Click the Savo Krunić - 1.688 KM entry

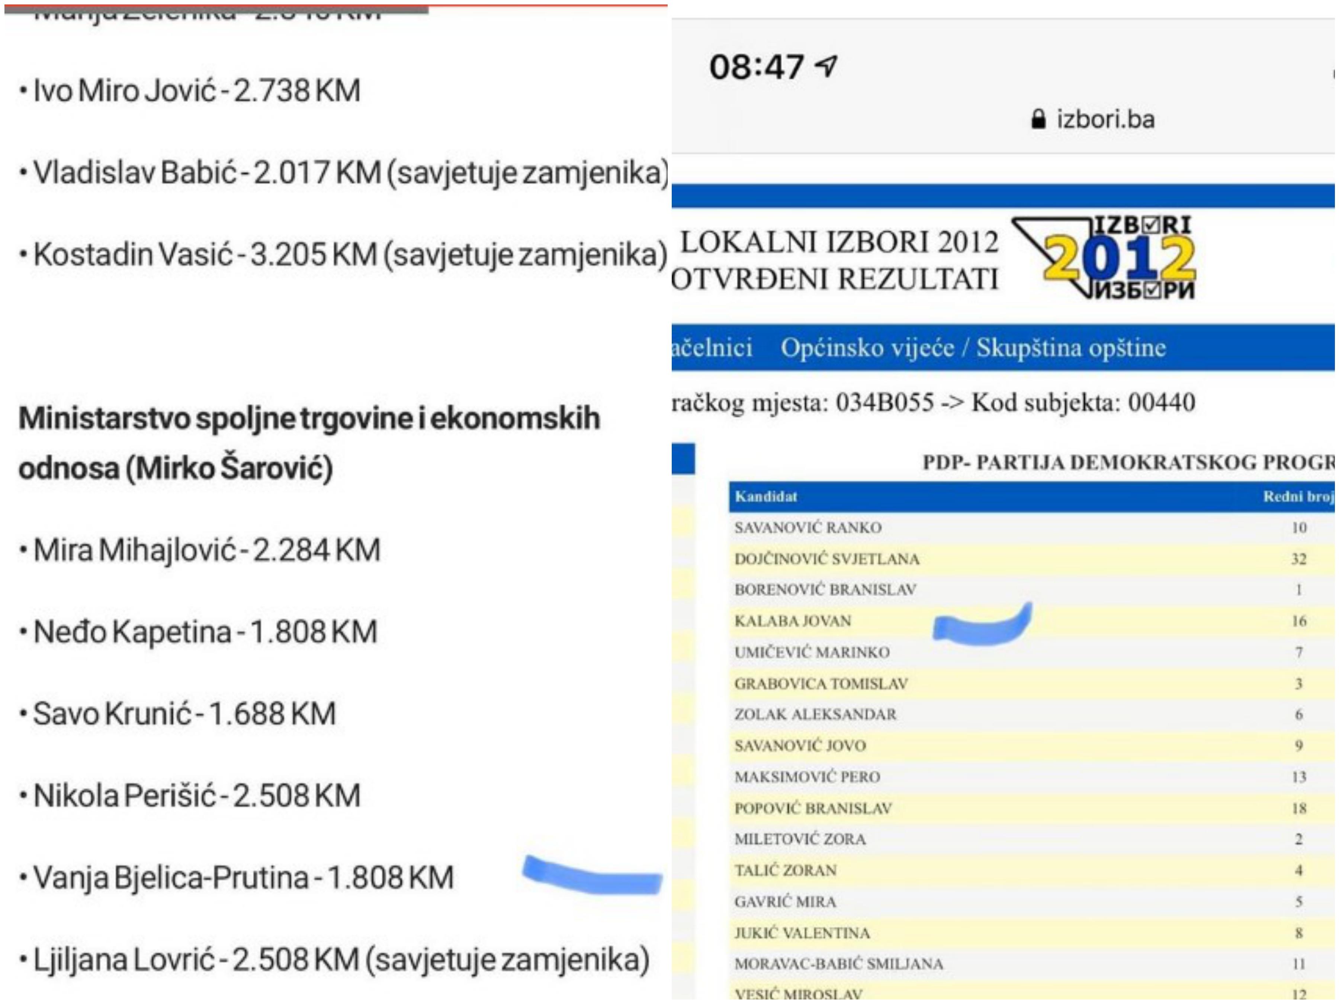click(178, 714)
